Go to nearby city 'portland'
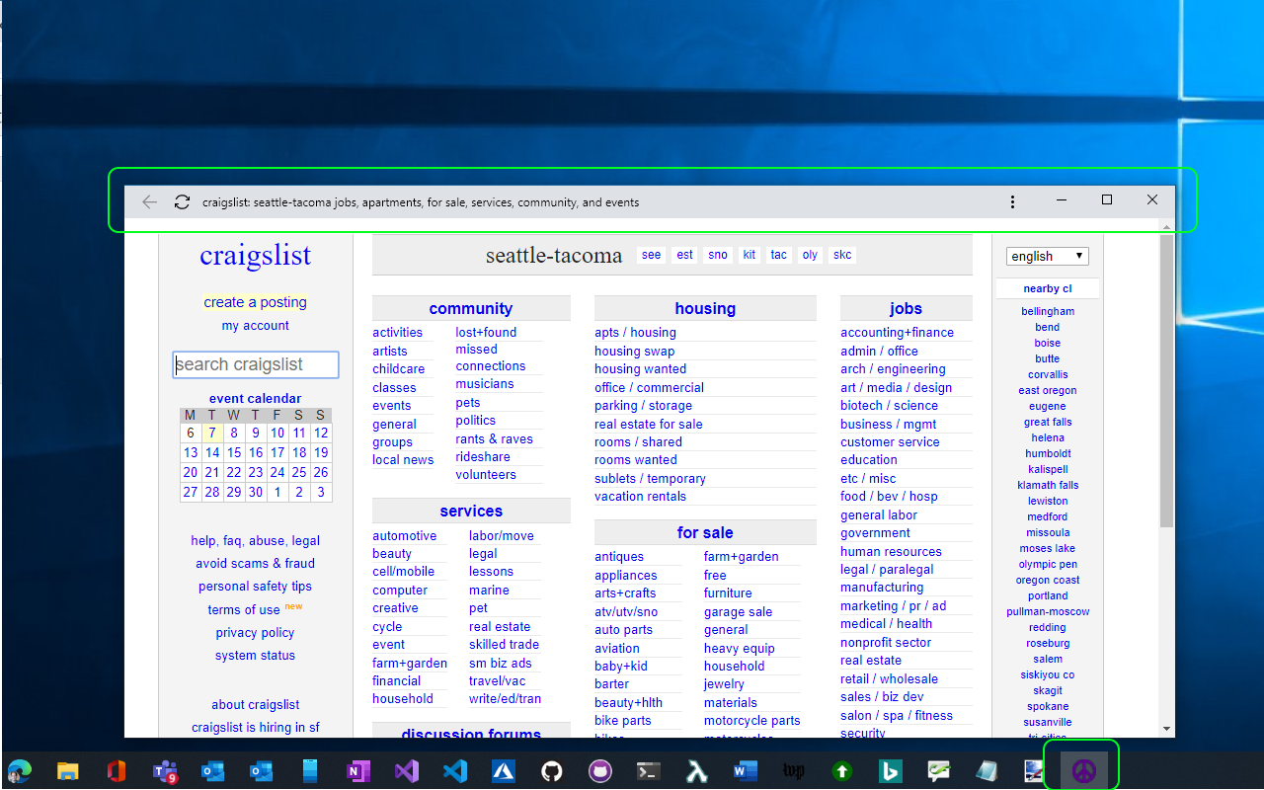 pyautogui.click(x=1048, y=595)
